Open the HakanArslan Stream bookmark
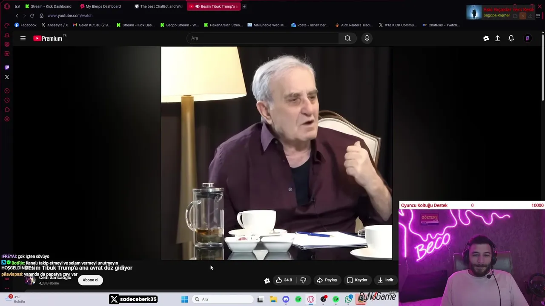The image size is (545, 306). tap(223, 25)
